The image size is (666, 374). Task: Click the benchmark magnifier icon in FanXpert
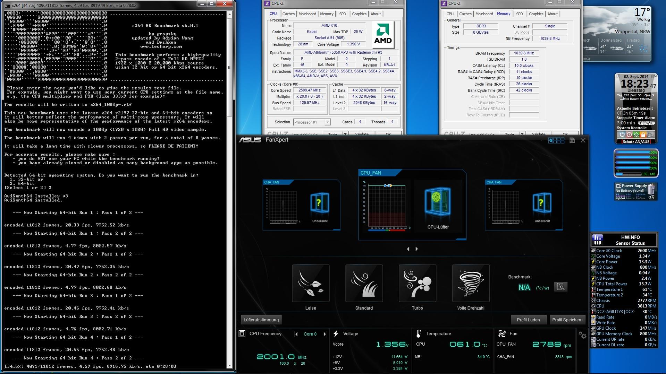point(560,287)
